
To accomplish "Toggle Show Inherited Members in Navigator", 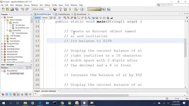I will coord(3,94).
